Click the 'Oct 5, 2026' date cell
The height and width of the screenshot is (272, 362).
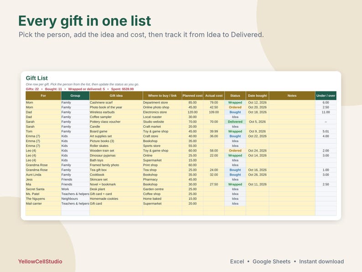click(258, 122)
